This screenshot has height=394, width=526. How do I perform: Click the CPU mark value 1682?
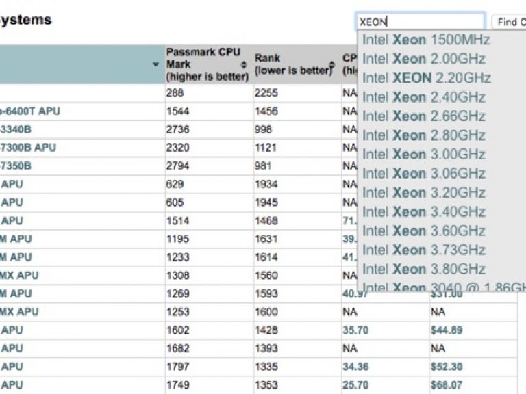click(178, 348)
